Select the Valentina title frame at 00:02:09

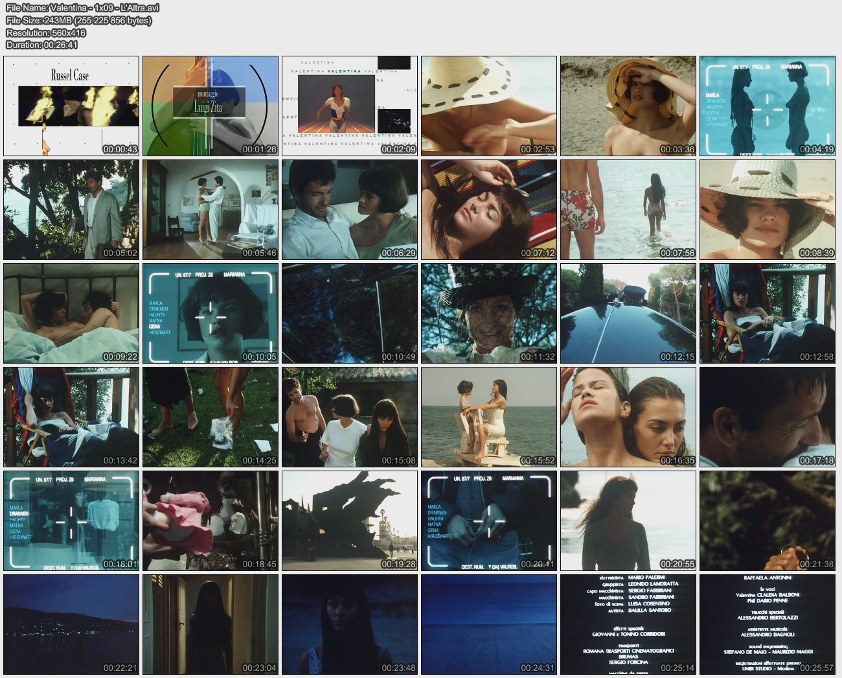[x=350, y=106]
